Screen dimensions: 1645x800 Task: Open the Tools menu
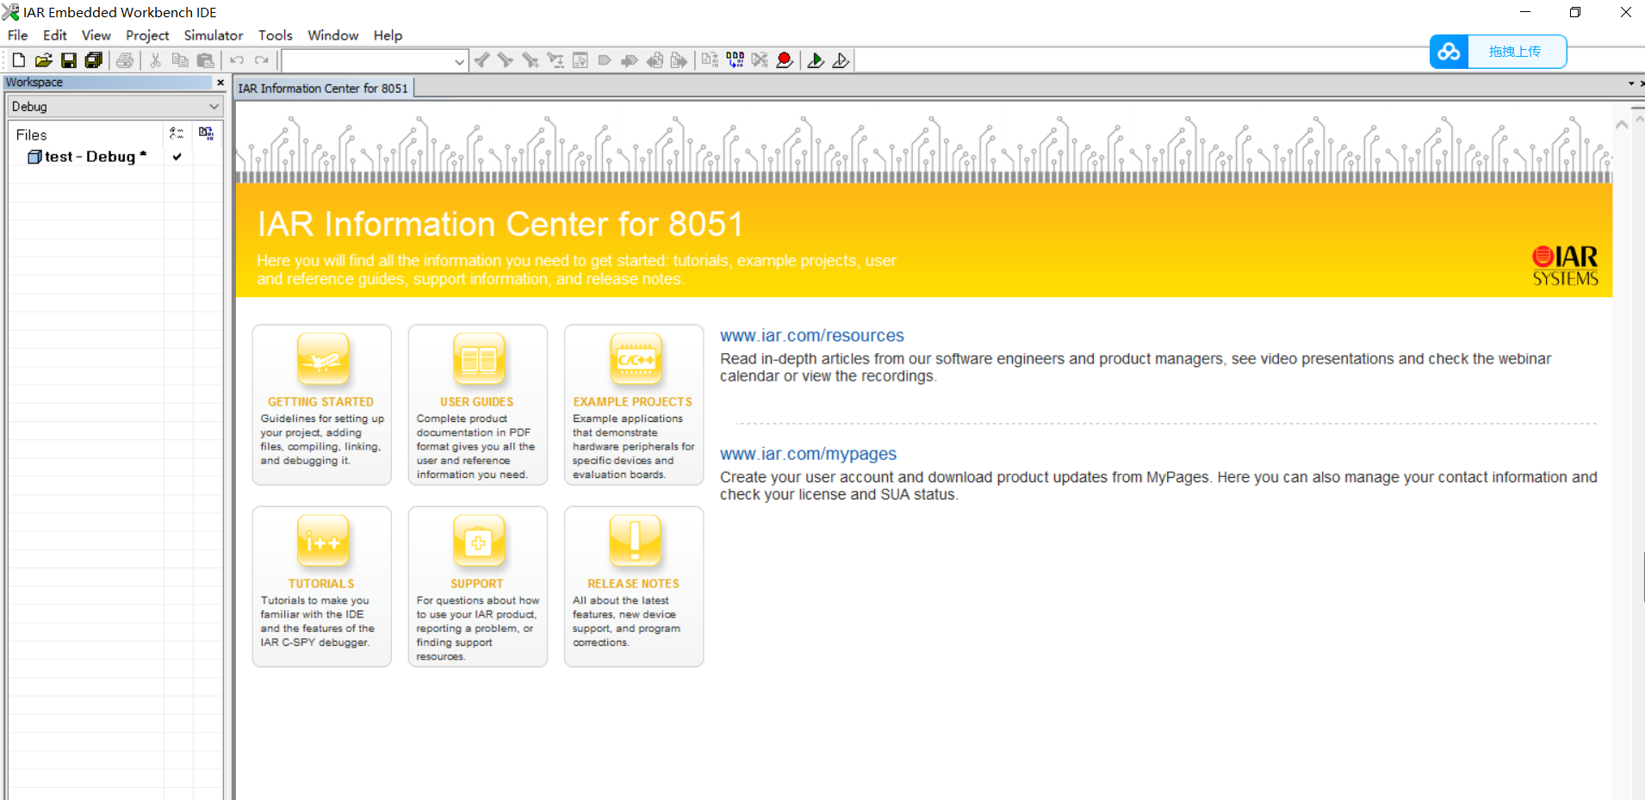[276, 35]
